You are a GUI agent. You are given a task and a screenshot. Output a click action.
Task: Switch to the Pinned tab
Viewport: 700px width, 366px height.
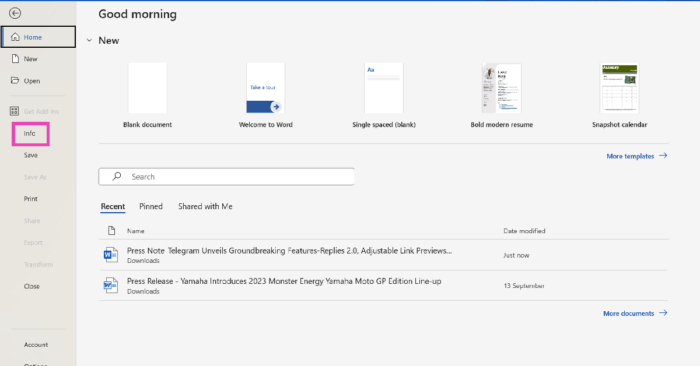pyautogui.click(x=150, y=206)
